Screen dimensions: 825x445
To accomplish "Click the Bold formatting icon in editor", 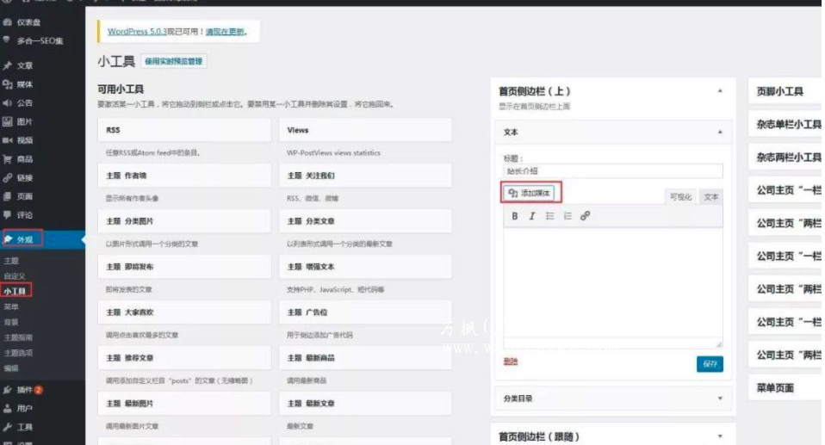I will pos(515,216).
